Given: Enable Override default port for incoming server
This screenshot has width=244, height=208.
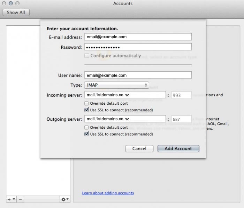Looking at the screenshot, I should 86,103.
